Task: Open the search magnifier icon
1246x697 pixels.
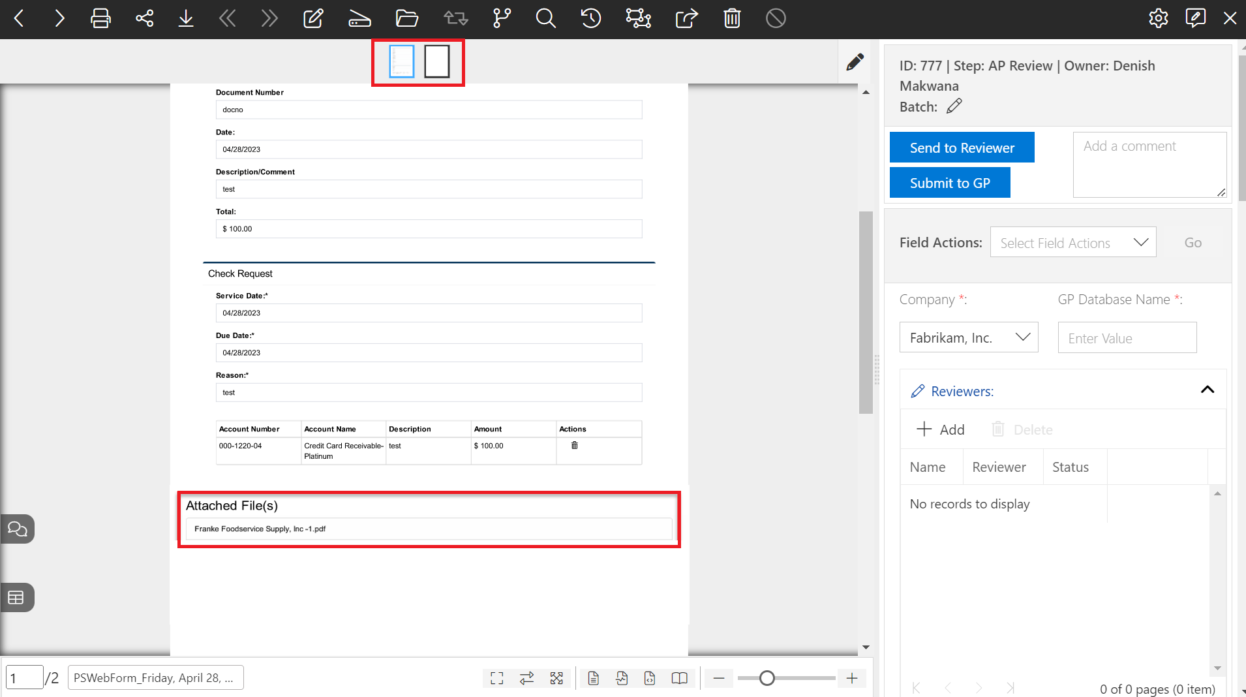Action: [546, 18]
